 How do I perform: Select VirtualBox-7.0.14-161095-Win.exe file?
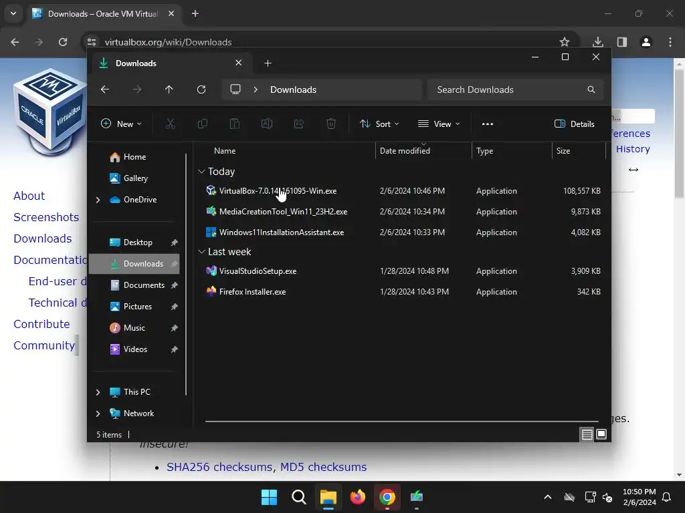[x=278, y=191]
